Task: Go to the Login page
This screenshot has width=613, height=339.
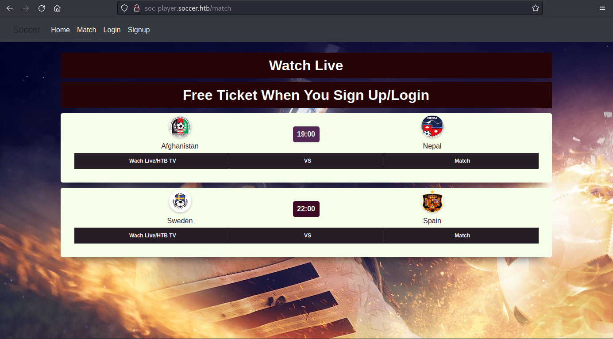Action: (x=112, y=30)
